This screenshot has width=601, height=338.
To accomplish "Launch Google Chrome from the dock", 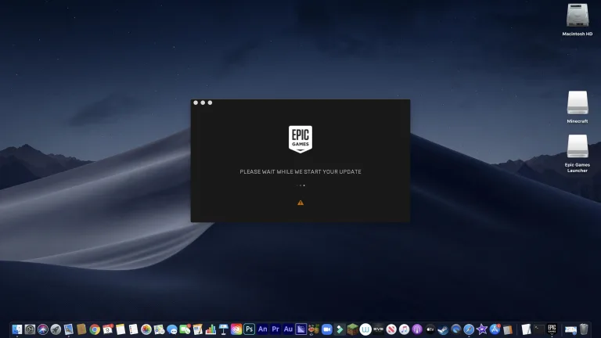I will click(x=95, y=329).
